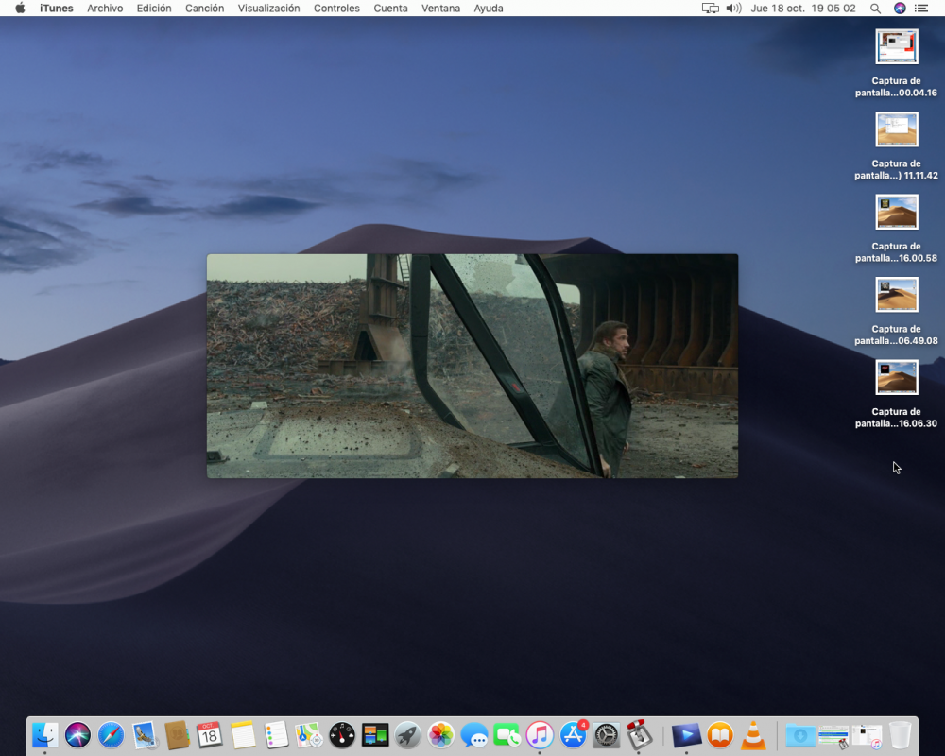Screen dimensions: 945x756
Task: Open Books app in Dock
Action: 720,735
